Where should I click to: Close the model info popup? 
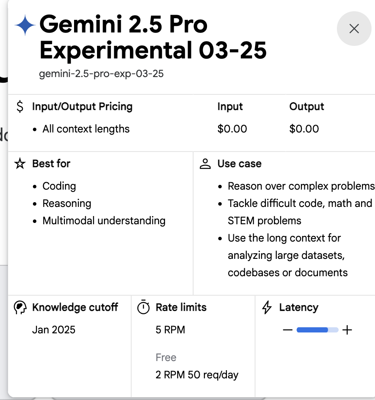[x=354, y=29]
